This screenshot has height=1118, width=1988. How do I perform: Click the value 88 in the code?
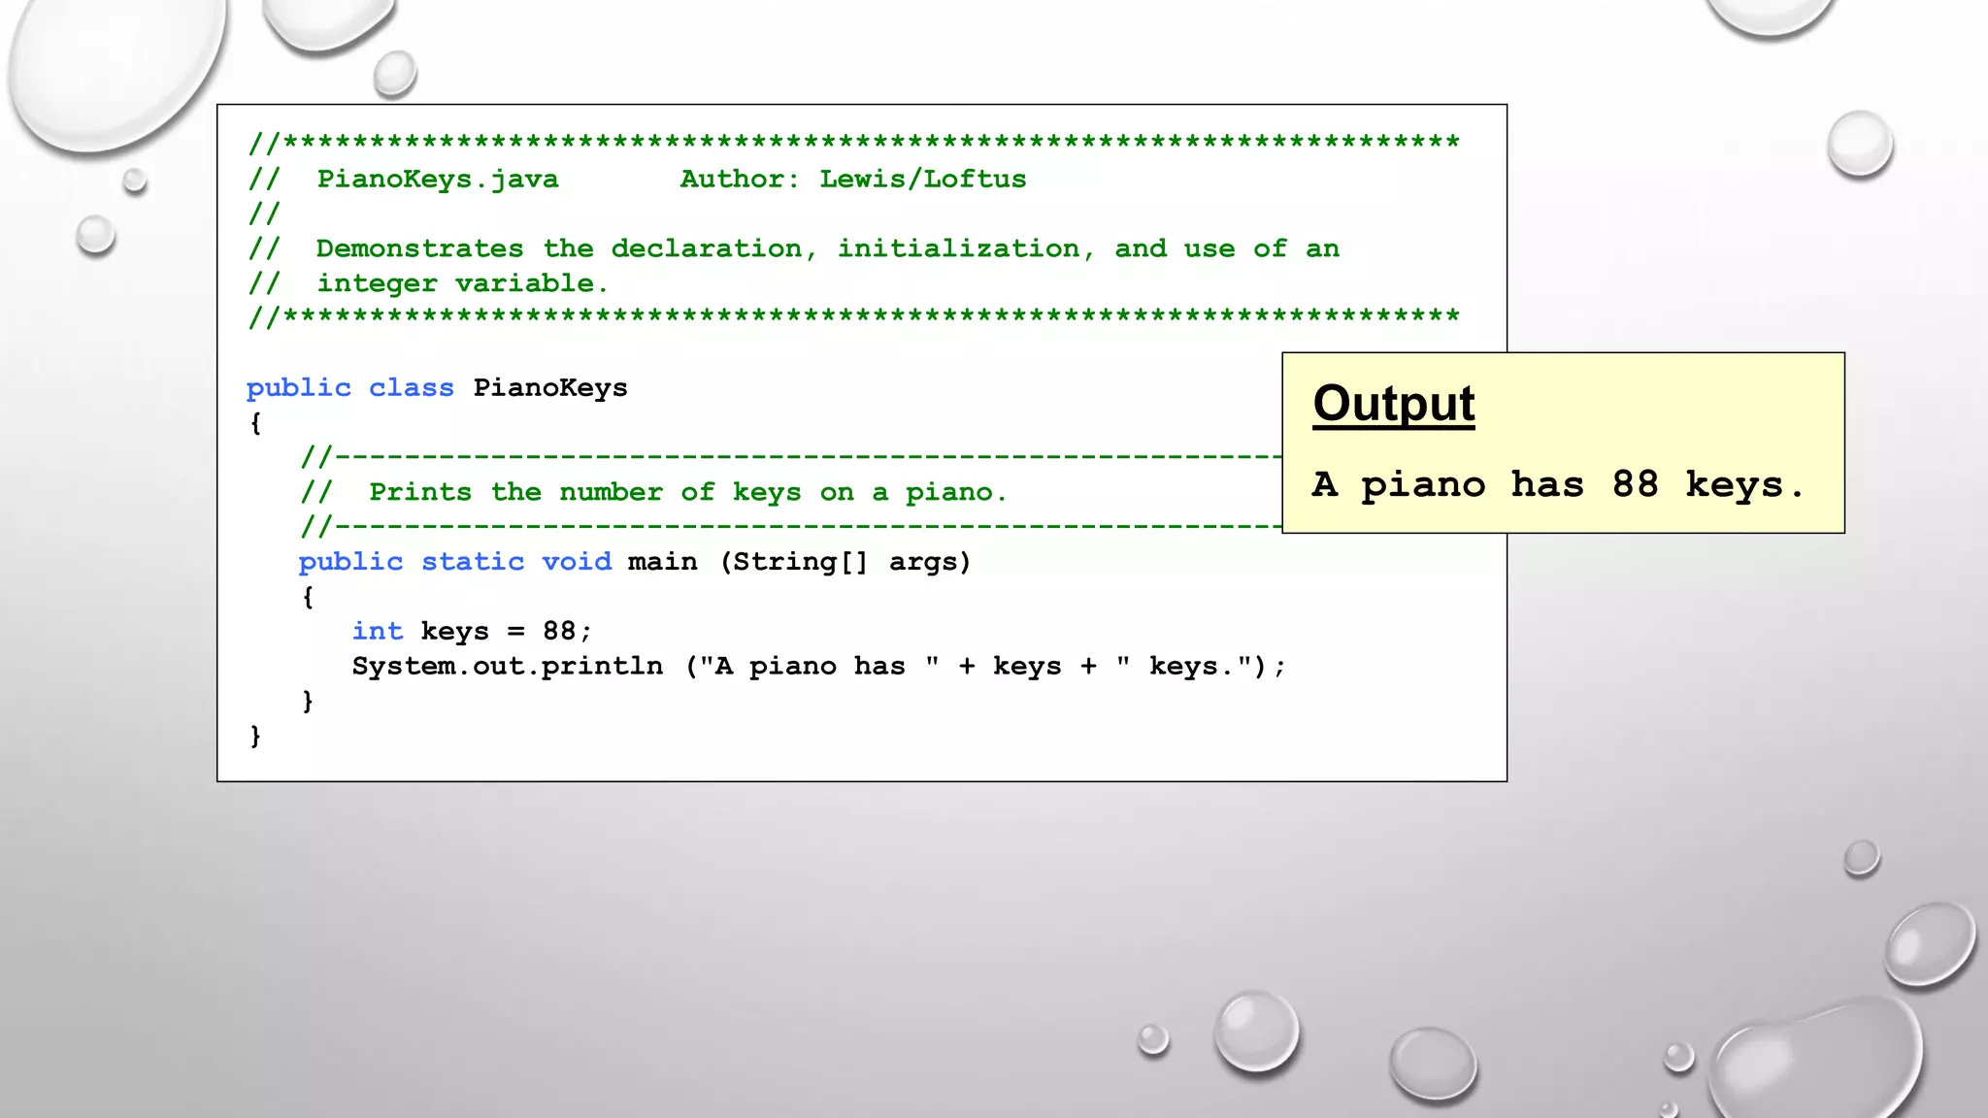click(x=559, y=632)
